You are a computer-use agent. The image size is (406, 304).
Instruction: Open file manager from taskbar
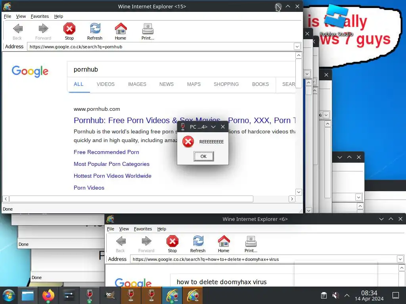[x=28, y=295]
